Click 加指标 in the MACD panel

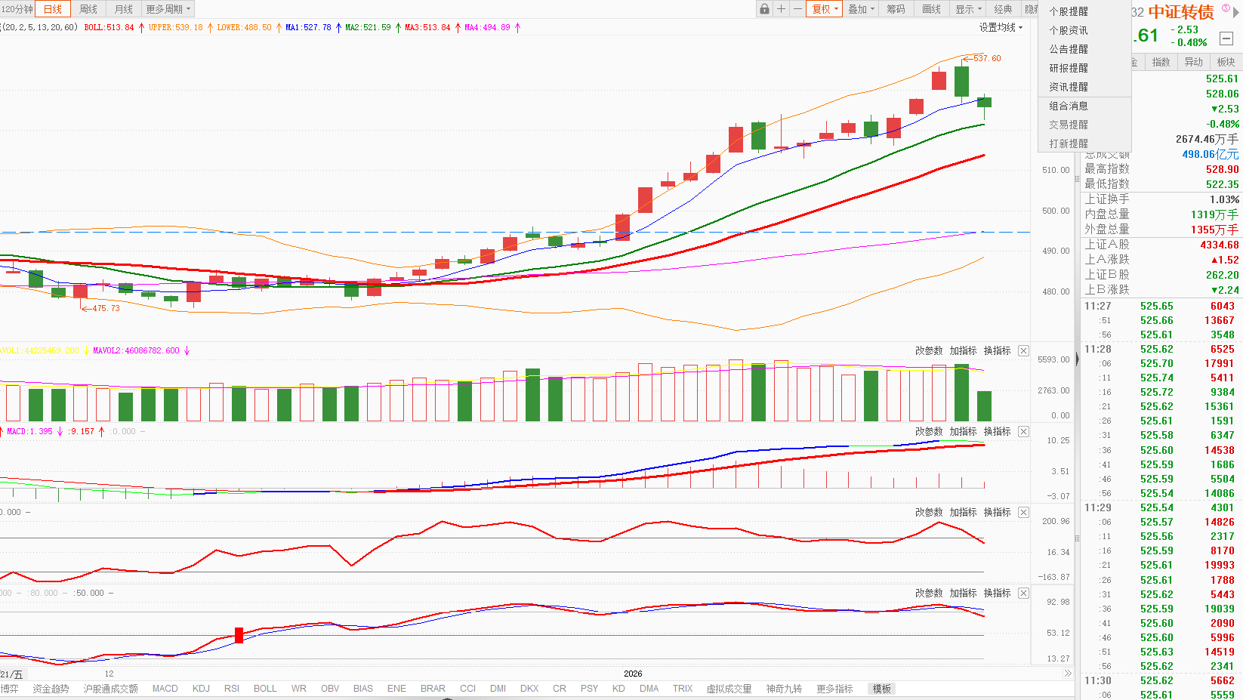(x=963, y=431)
